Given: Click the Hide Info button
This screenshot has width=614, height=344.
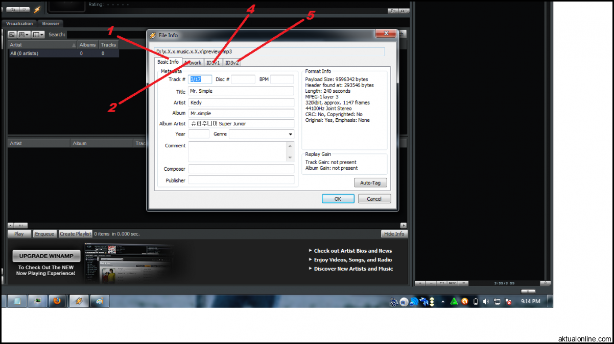Looking at the screenshot, I should (394, 234).
